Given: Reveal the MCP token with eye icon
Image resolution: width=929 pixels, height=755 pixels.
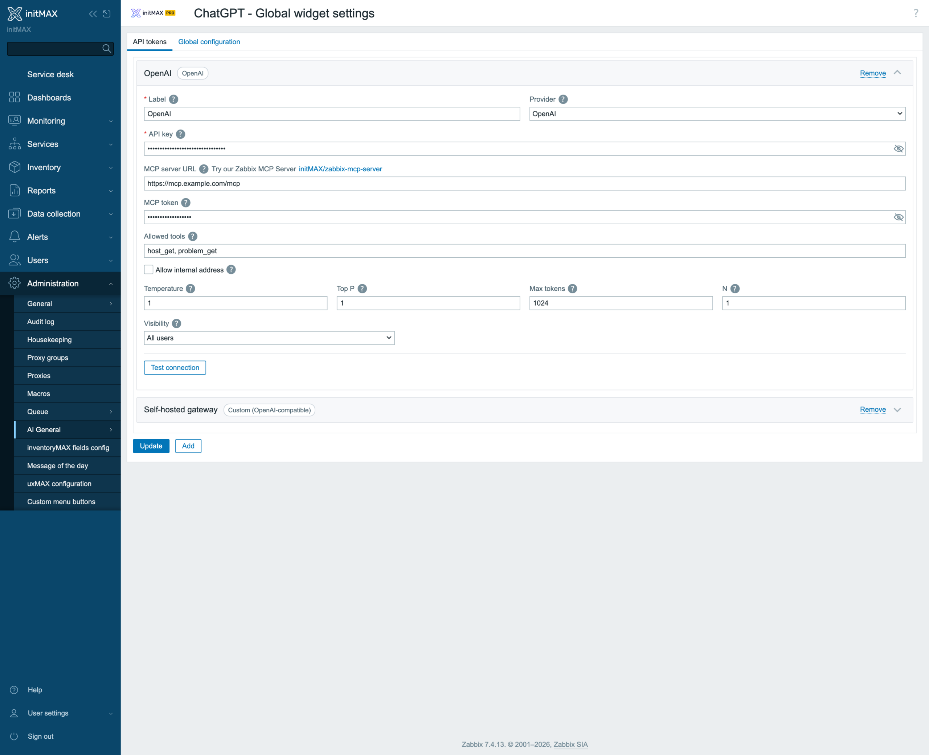Looking at the screenshot, I should [x=898, y=217].
